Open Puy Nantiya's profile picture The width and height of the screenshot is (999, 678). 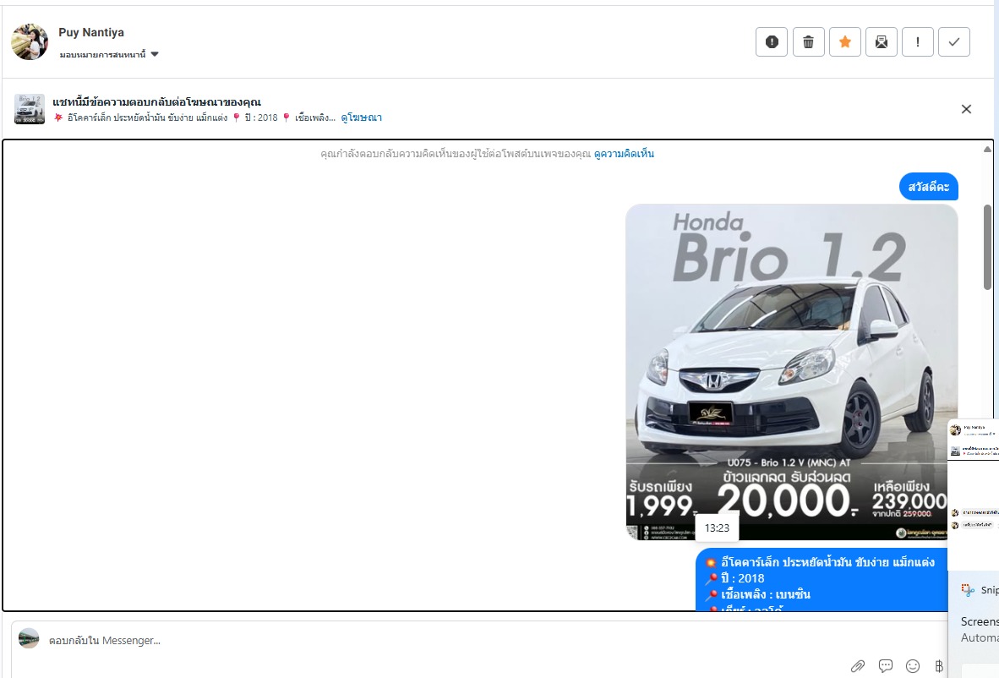[30, 42]
